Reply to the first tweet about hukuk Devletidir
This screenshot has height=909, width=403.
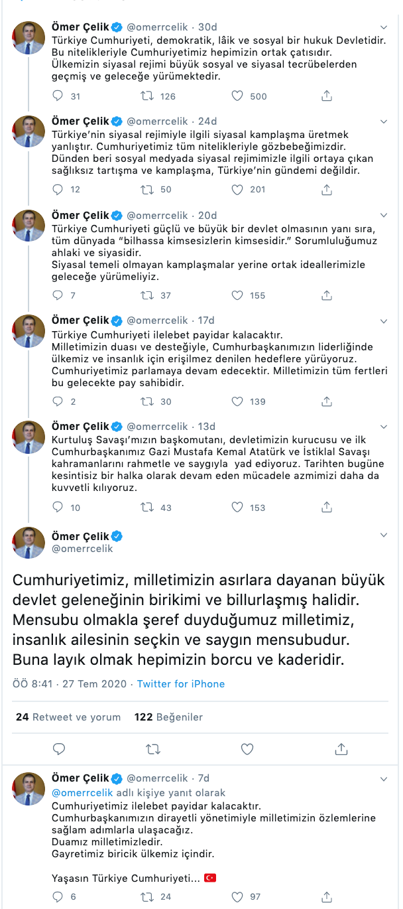click(x=58, y=96)
